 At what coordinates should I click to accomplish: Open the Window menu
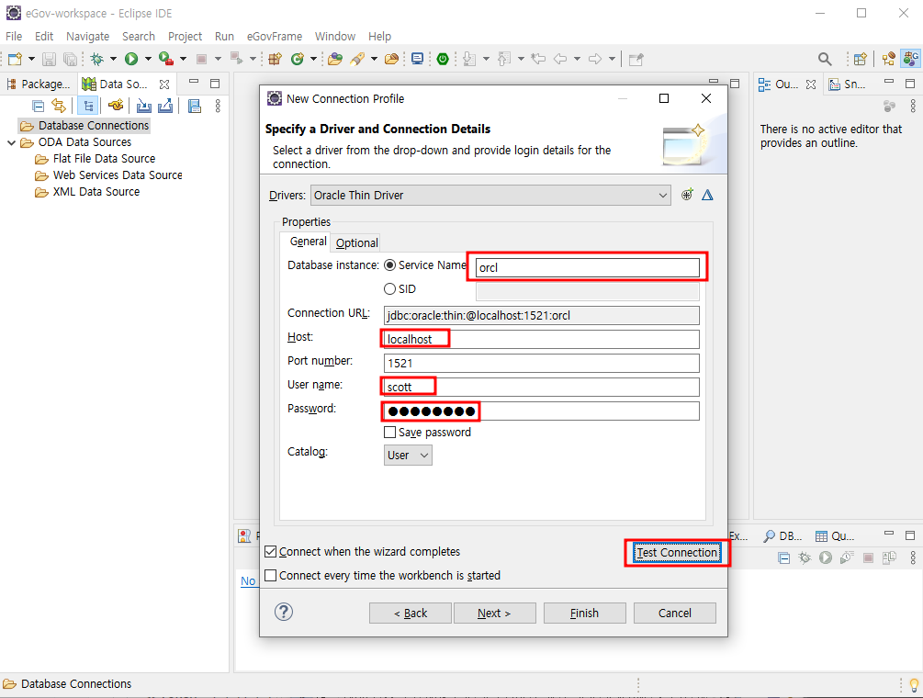click(x=335, y=36)
